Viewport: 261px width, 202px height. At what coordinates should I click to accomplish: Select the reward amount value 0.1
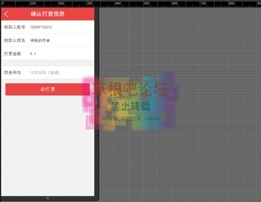pos(33,54)
